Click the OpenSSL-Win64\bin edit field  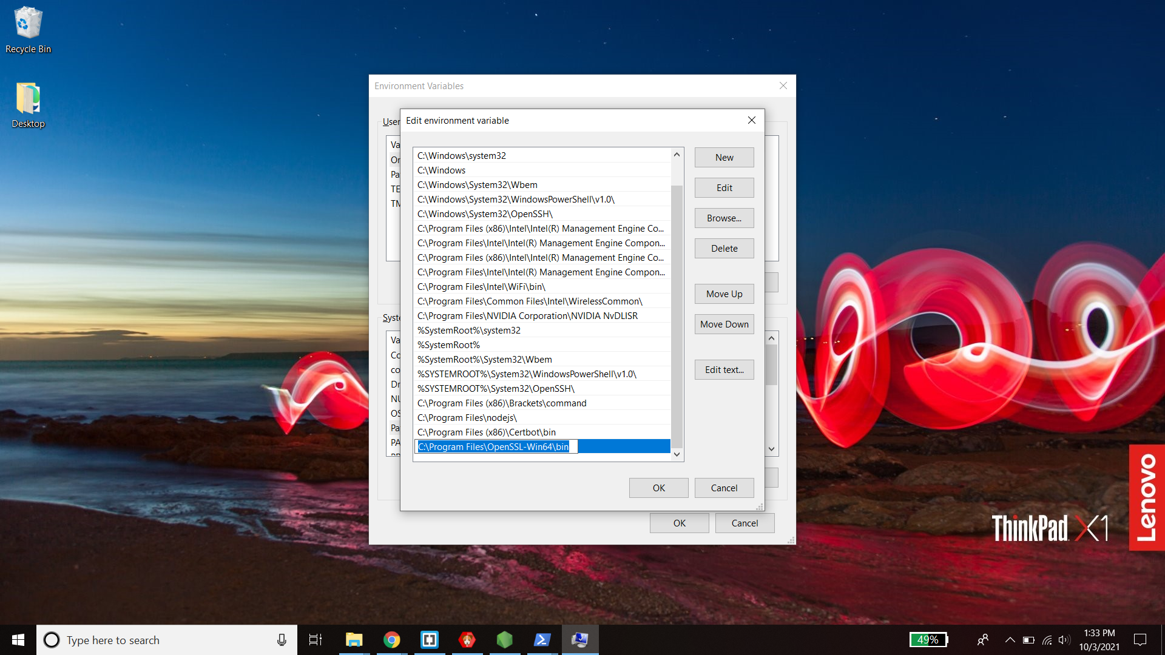495,447
